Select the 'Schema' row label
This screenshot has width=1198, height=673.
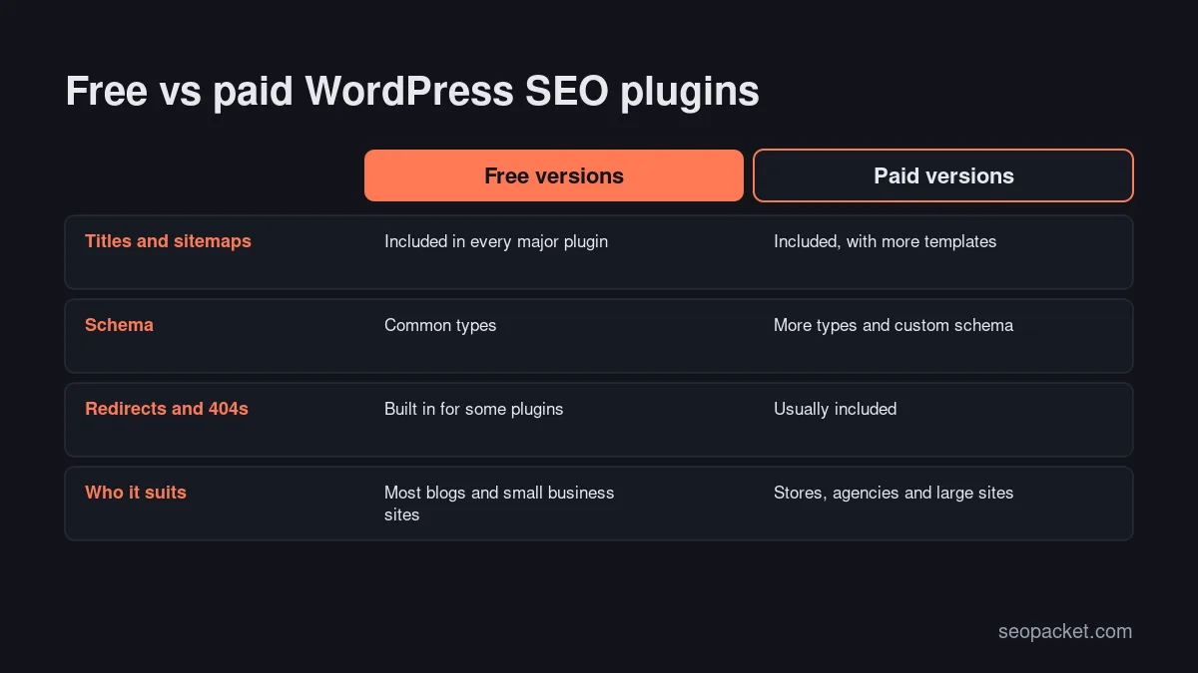coord(119,325)
